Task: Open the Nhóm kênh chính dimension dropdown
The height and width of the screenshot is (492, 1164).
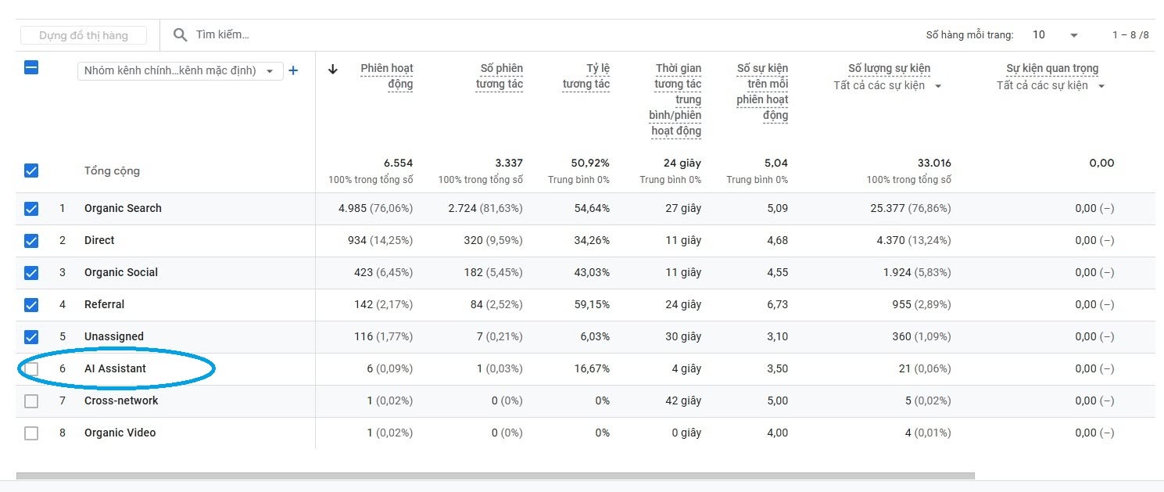Action: click(x=181, y=70)
